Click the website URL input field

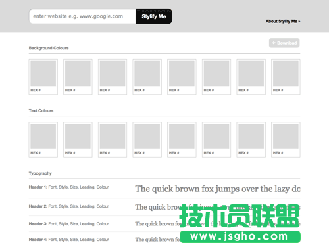tap(82, 16)
